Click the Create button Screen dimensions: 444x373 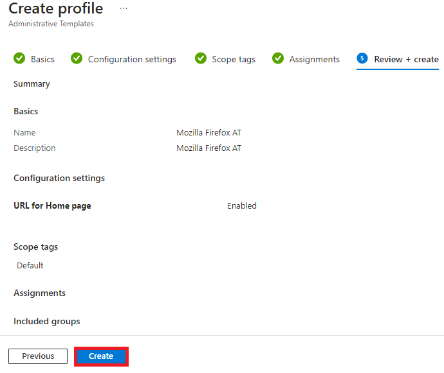(x=101, y=356)
